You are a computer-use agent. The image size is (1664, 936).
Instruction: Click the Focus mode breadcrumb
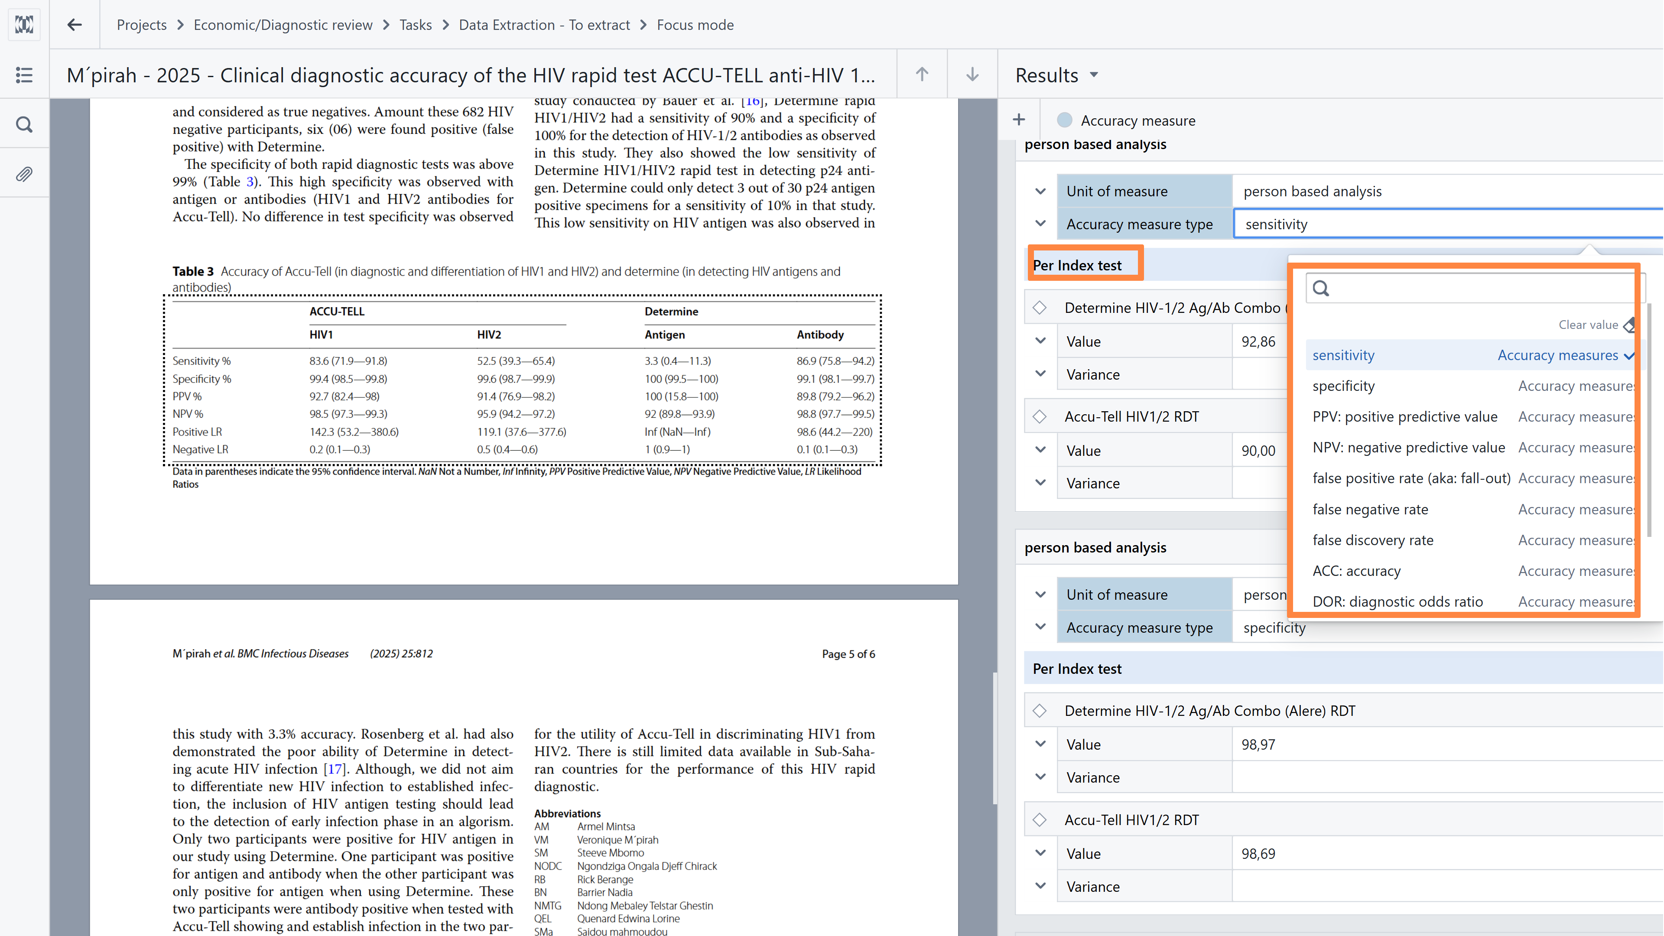pos(695,25)
